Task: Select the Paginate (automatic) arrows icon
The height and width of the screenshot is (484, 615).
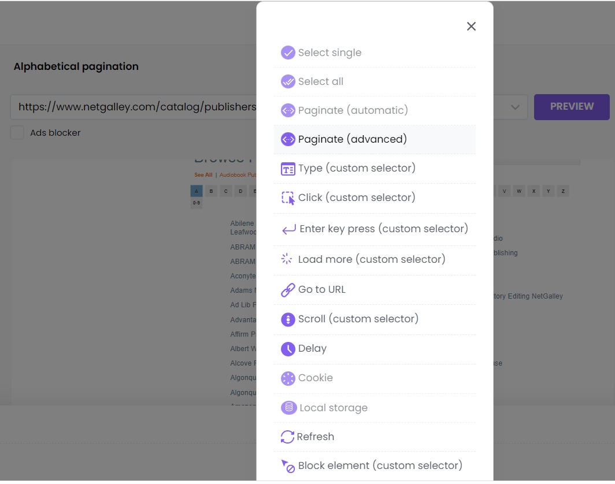Action: click(x=288, y=110)
